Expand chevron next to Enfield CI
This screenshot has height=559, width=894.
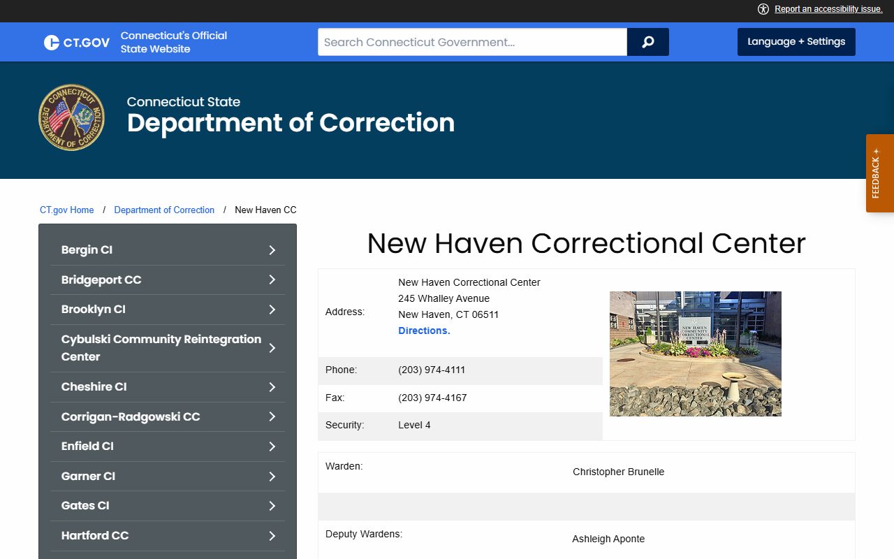(272, 447)
